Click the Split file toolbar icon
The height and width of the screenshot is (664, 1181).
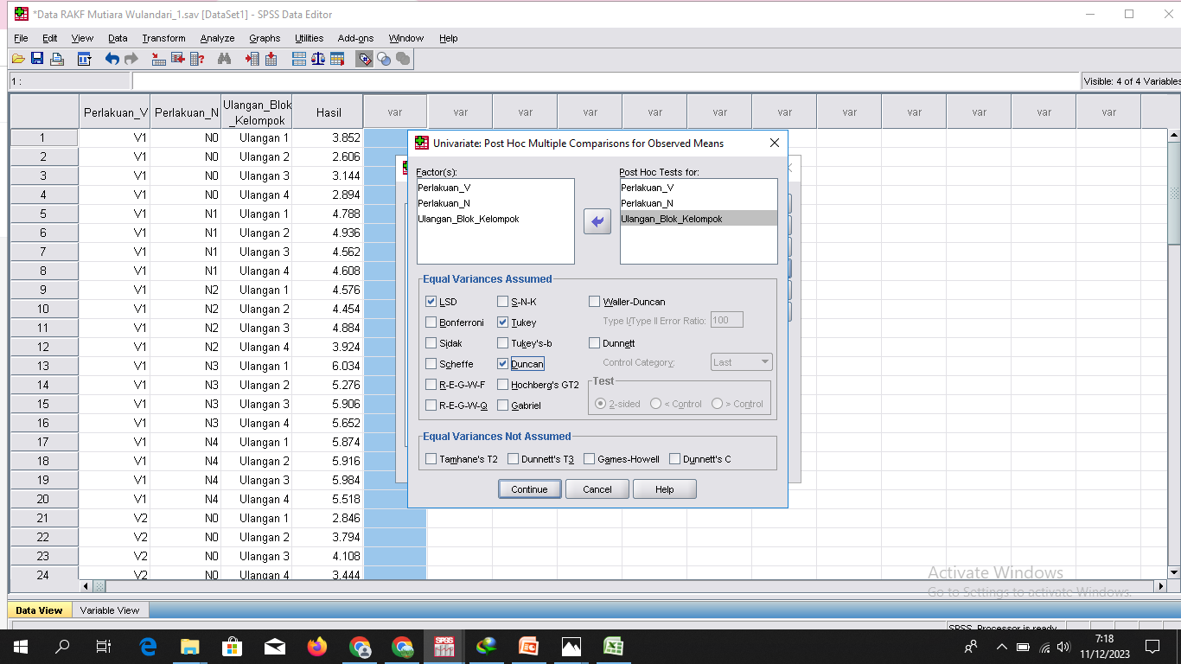tap(299, 59)
